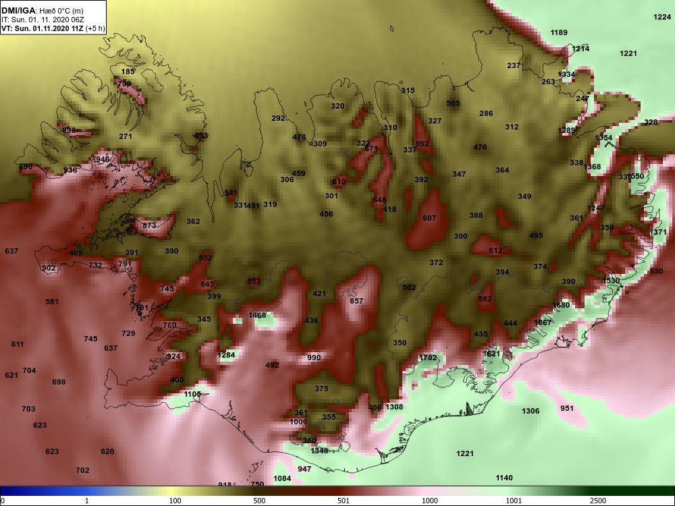The width and height of the screenshot is (675, 506).
Task: Click the map value '1621'
Action: coord(491,354)
